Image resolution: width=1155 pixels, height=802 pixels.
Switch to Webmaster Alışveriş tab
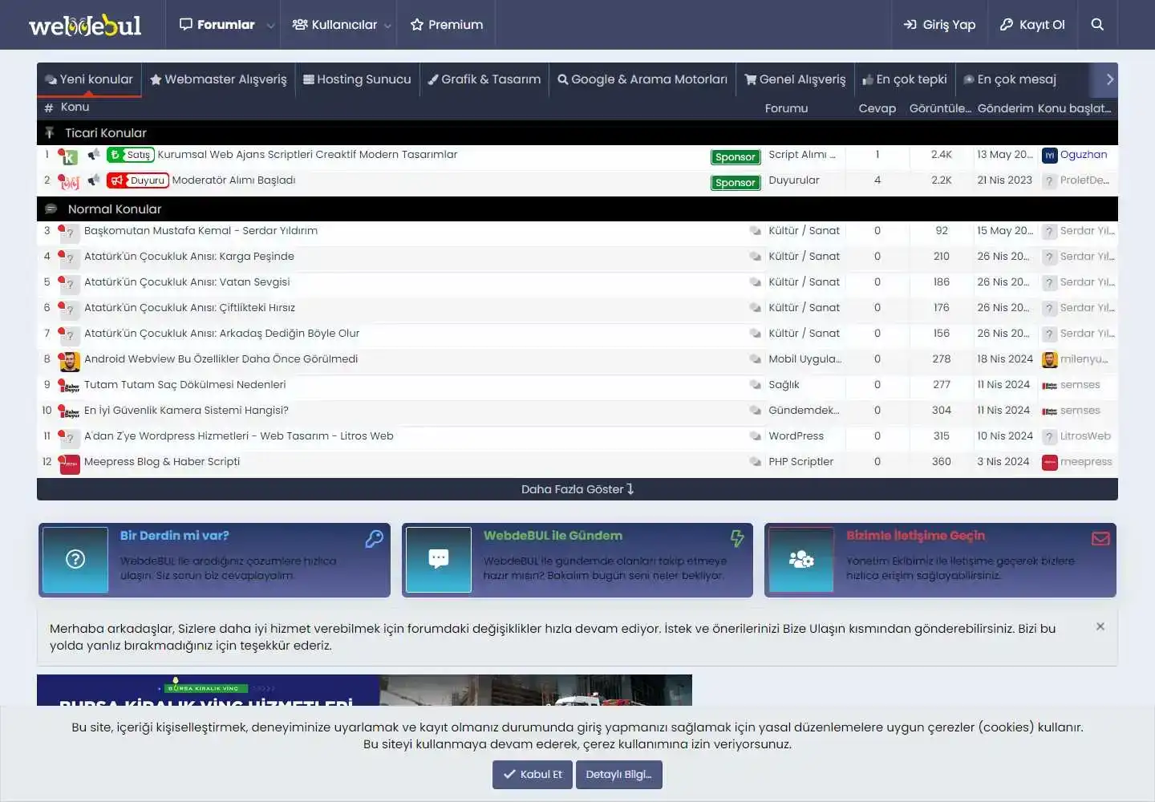(218, 79)
